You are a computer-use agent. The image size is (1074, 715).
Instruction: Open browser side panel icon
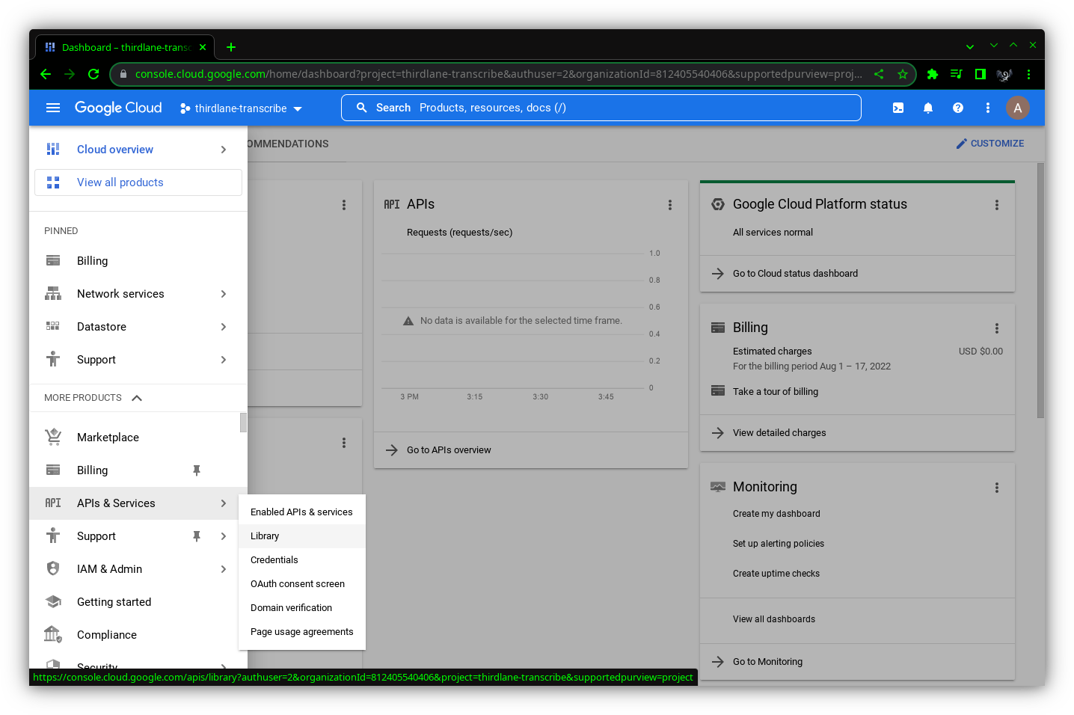[981, 74]
